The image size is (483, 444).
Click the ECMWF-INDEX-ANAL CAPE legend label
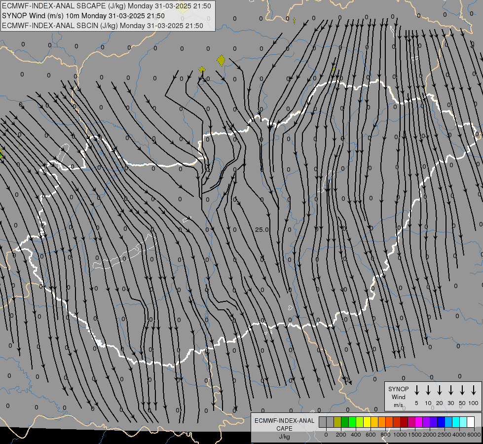(x=284, y=424)
